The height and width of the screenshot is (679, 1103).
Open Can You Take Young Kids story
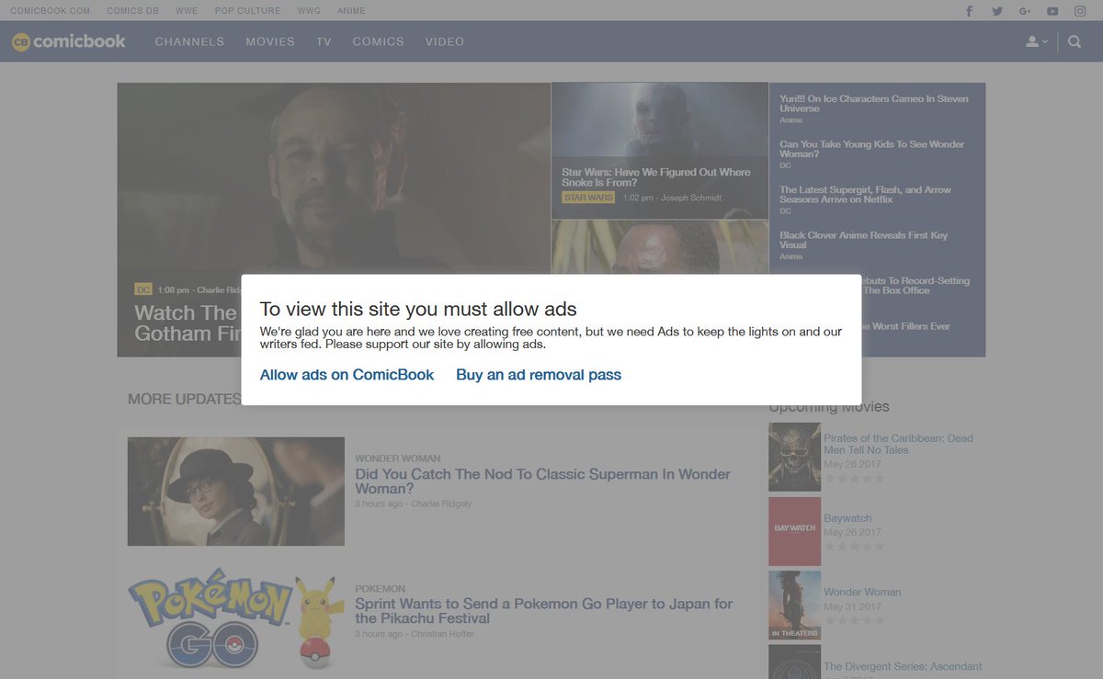coord(872,149)
